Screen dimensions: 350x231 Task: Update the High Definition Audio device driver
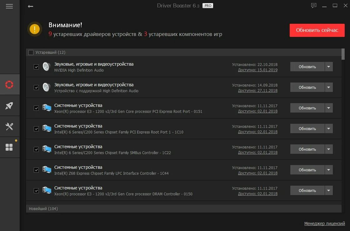tap(307, 87)
